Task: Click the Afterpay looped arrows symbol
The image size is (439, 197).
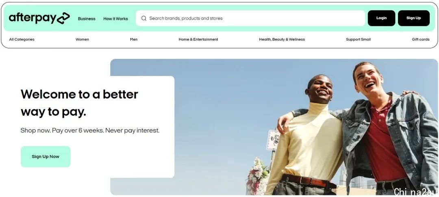Action: tap(63, 18)
